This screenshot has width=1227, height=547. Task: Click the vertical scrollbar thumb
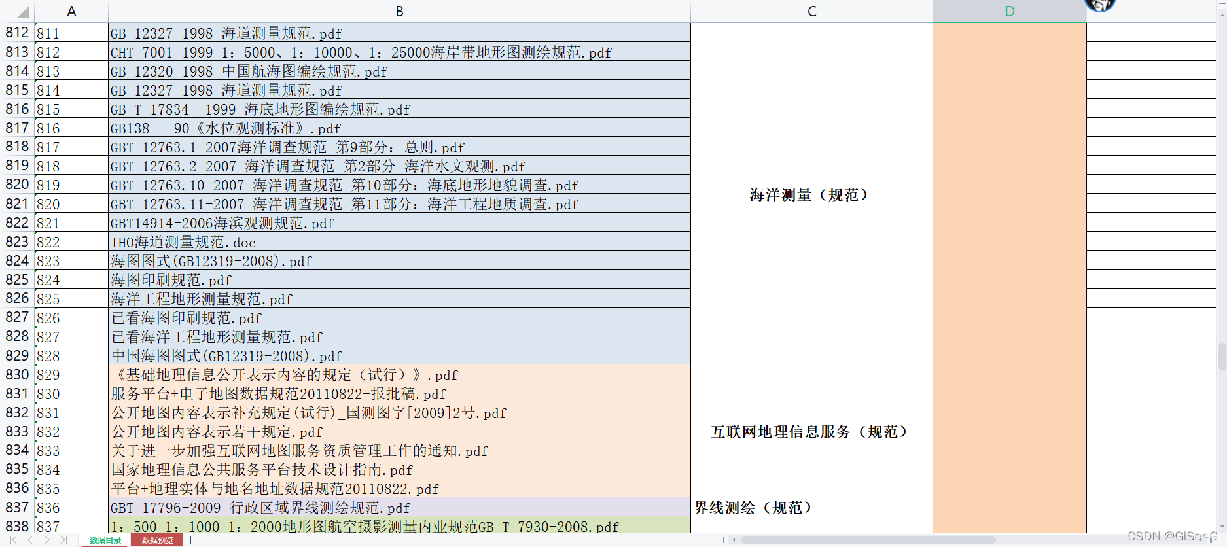pos(1222,357)
